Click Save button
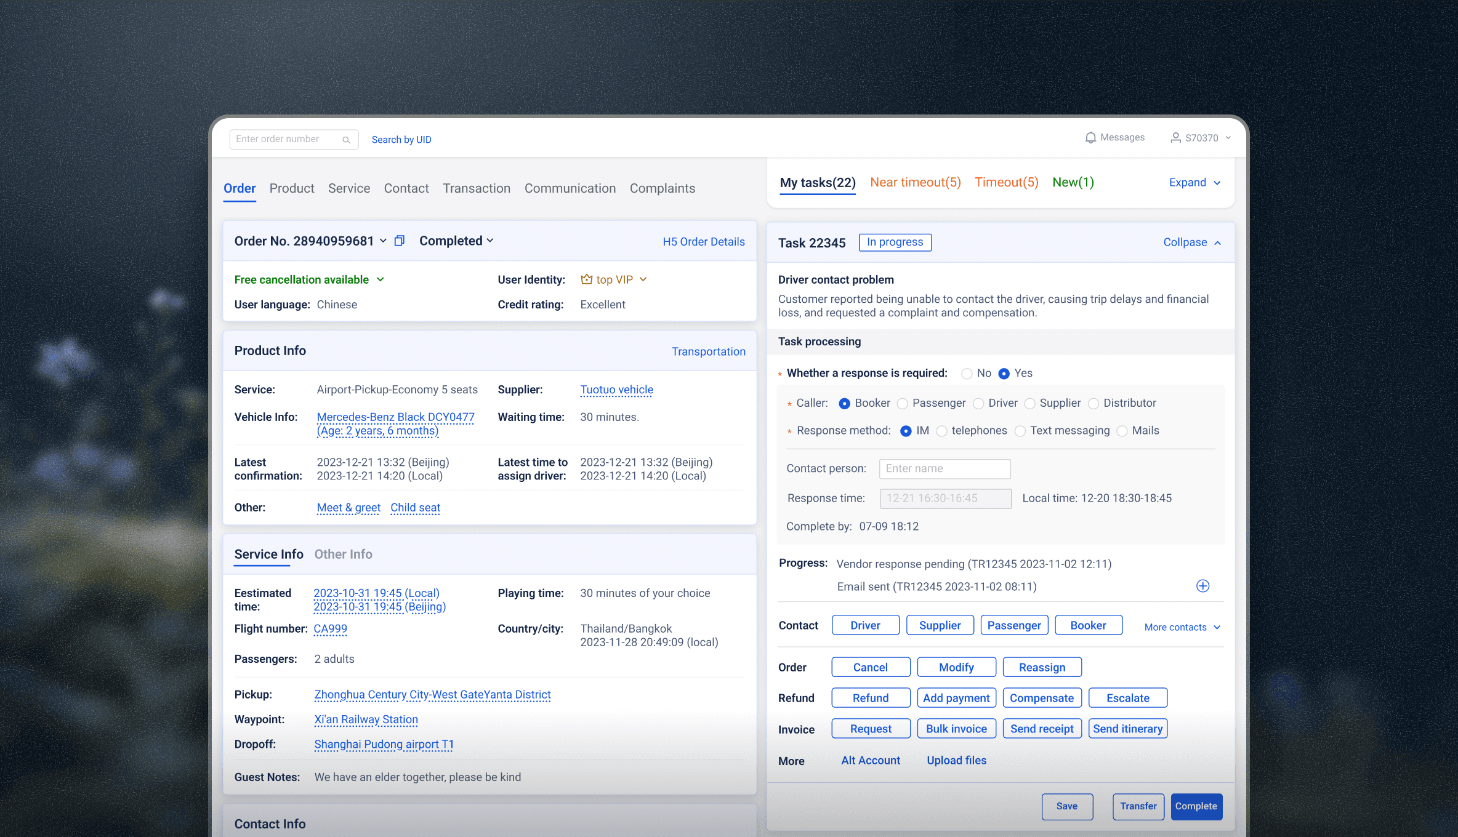 [x=1067, y=807]
